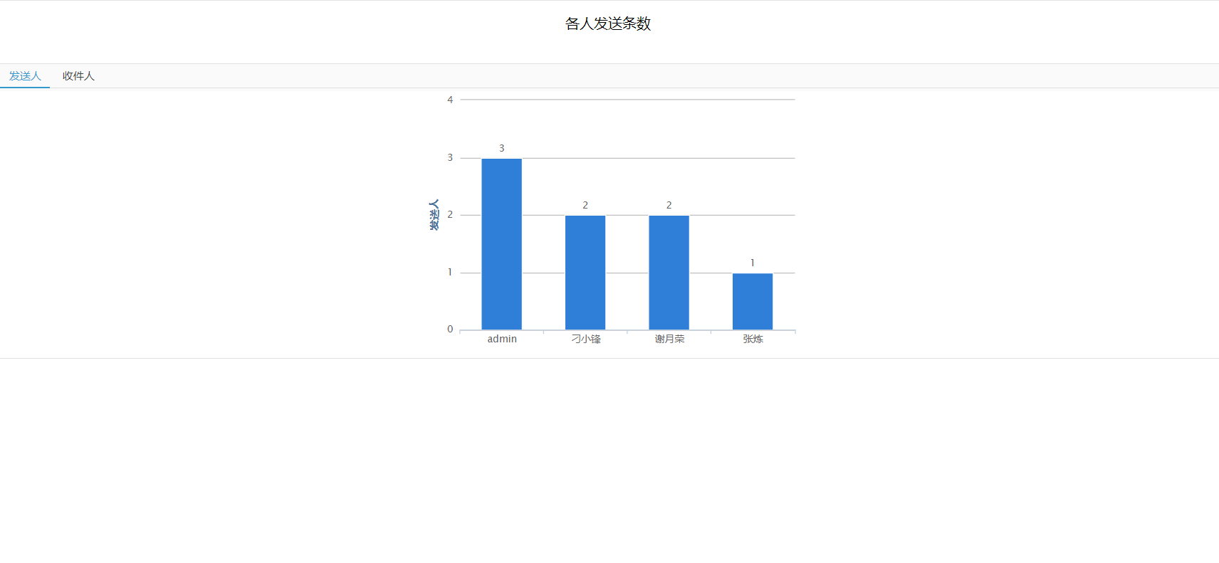Image resolution: width=1219 pixels, height=563 pixels.
Task: Click the y-axis tick label 4
Action: coord(450,100)
